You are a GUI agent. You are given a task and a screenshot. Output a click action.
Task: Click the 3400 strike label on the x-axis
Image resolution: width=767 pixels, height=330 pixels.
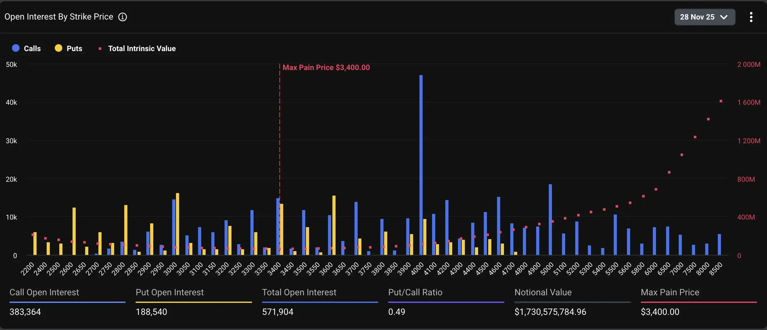274,269
